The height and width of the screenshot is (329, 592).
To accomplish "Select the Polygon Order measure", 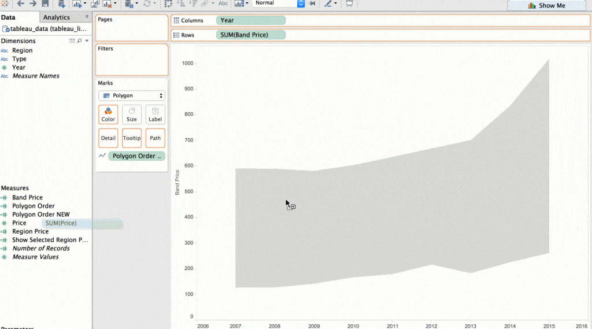I will 33,206.
